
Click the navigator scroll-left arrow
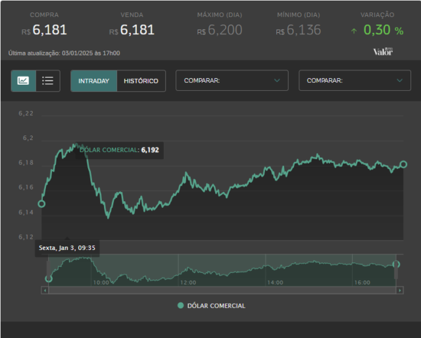tap(45, 290)
